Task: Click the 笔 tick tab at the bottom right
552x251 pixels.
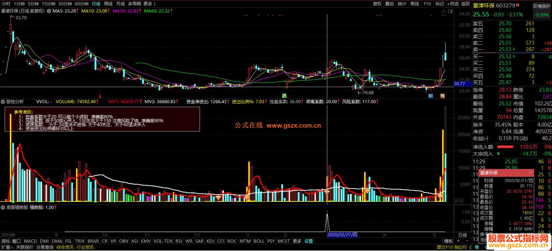Action: [477, 247]
